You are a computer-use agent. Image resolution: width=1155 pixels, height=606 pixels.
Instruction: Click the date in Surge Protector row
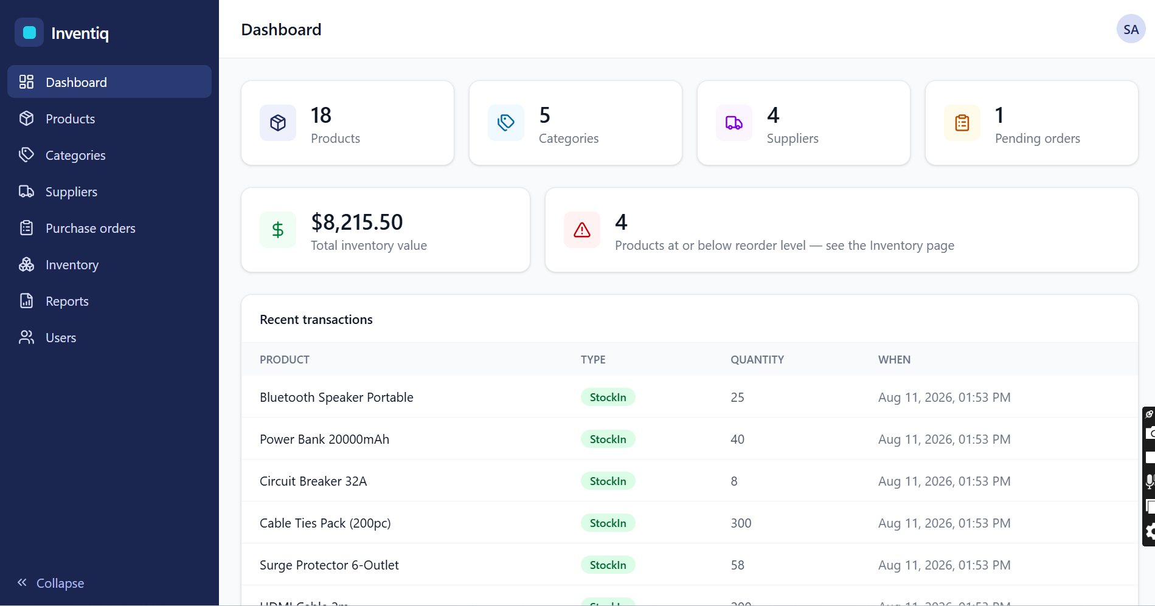point(944,565)
